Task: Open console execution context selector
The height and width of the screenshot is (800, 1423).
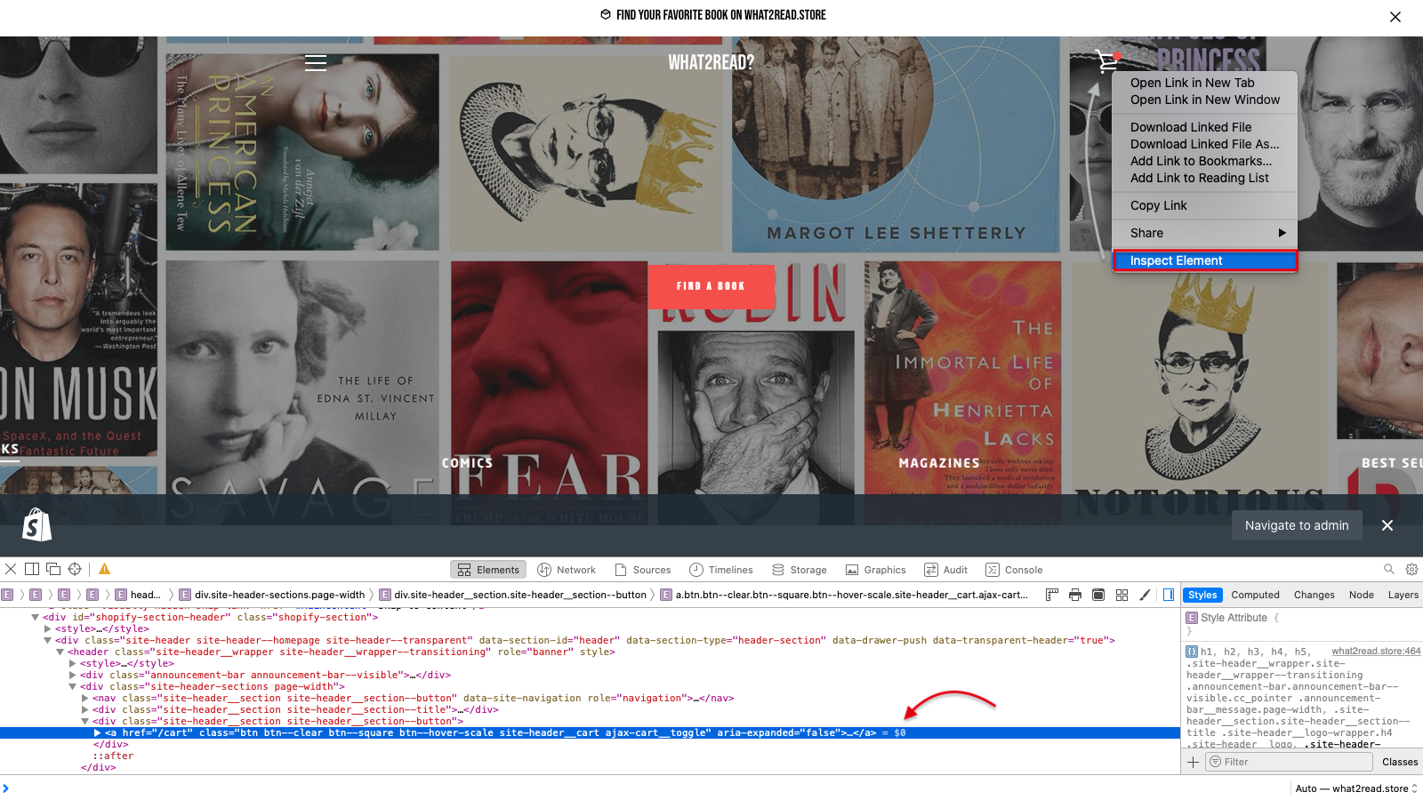Action: [1355, 788]
